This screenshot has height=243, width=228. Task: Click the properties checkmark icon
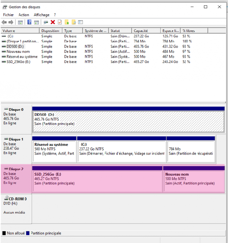pyautogui.click(x=60, y=22)
